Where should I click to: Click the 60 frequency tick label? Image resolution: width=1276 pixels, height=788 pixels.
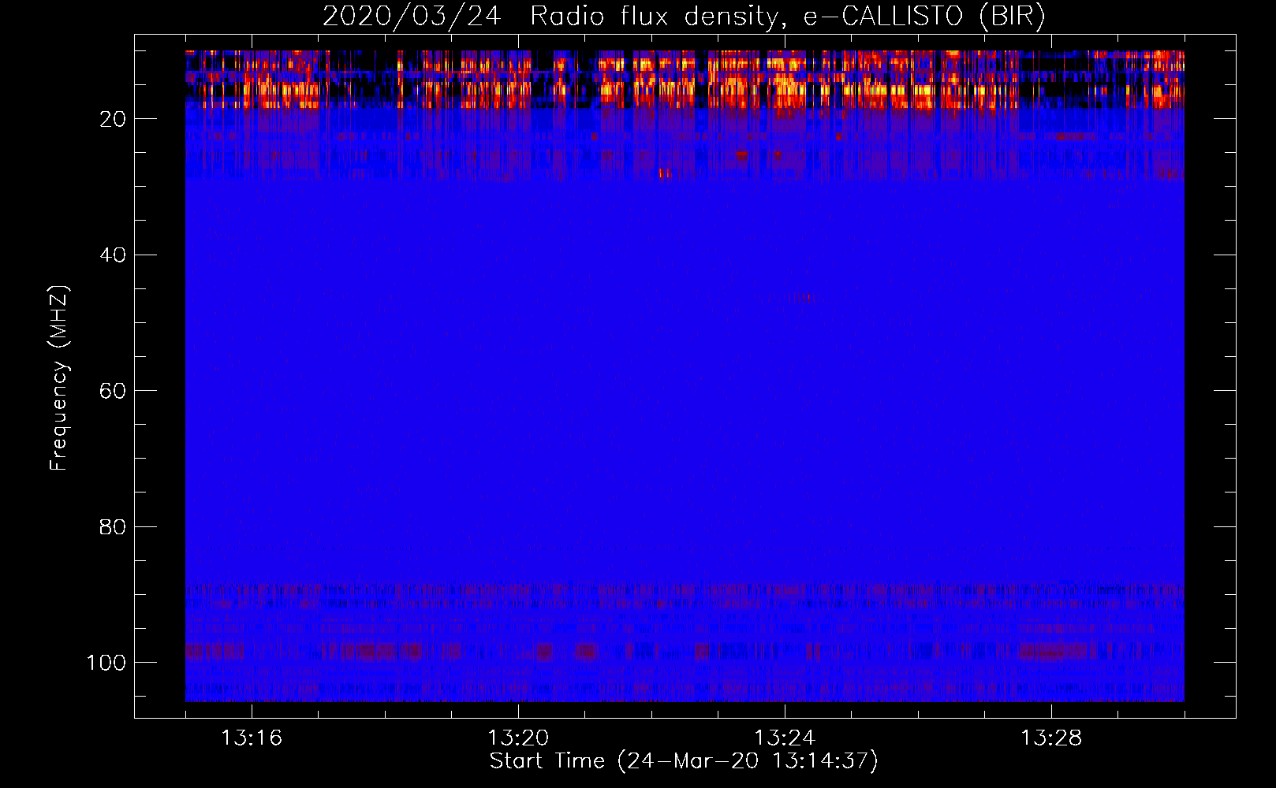point(113,392)
